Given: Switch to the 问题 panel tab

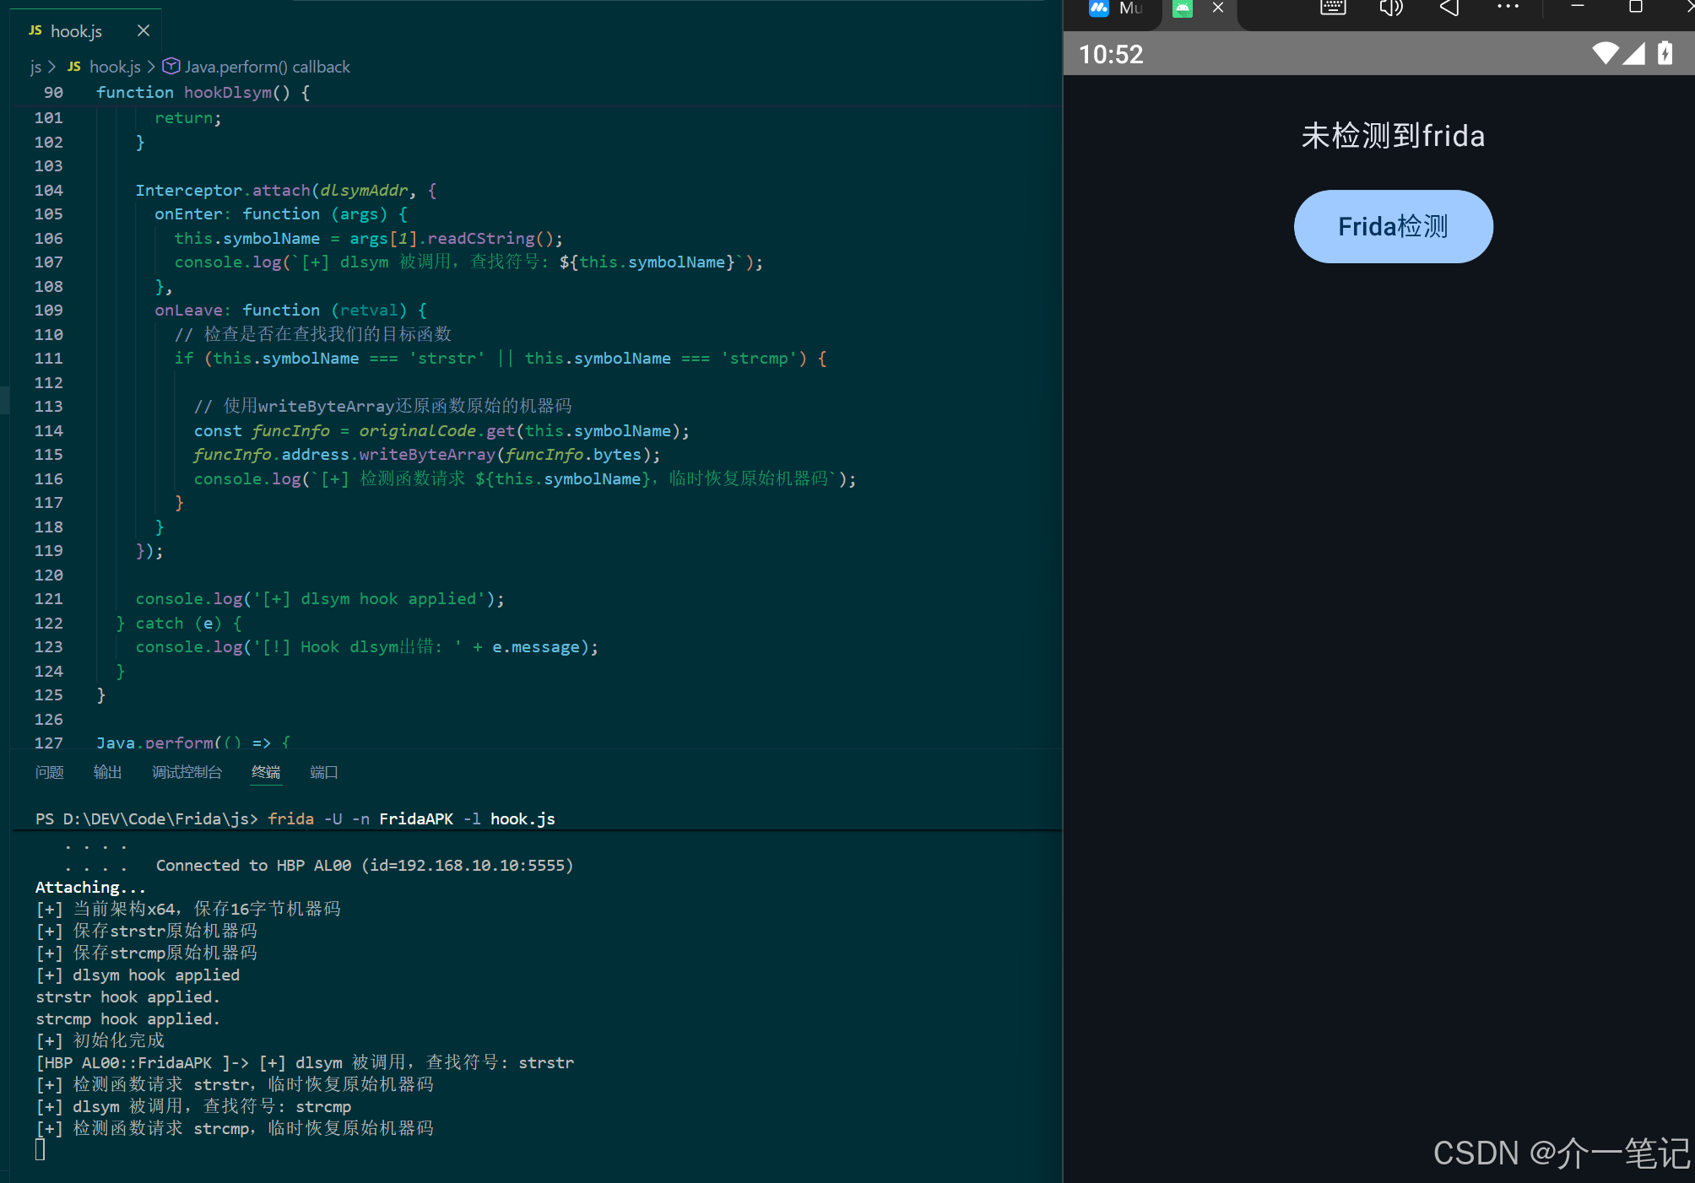Looking at the screenshot, I should (x=50, y=772).
